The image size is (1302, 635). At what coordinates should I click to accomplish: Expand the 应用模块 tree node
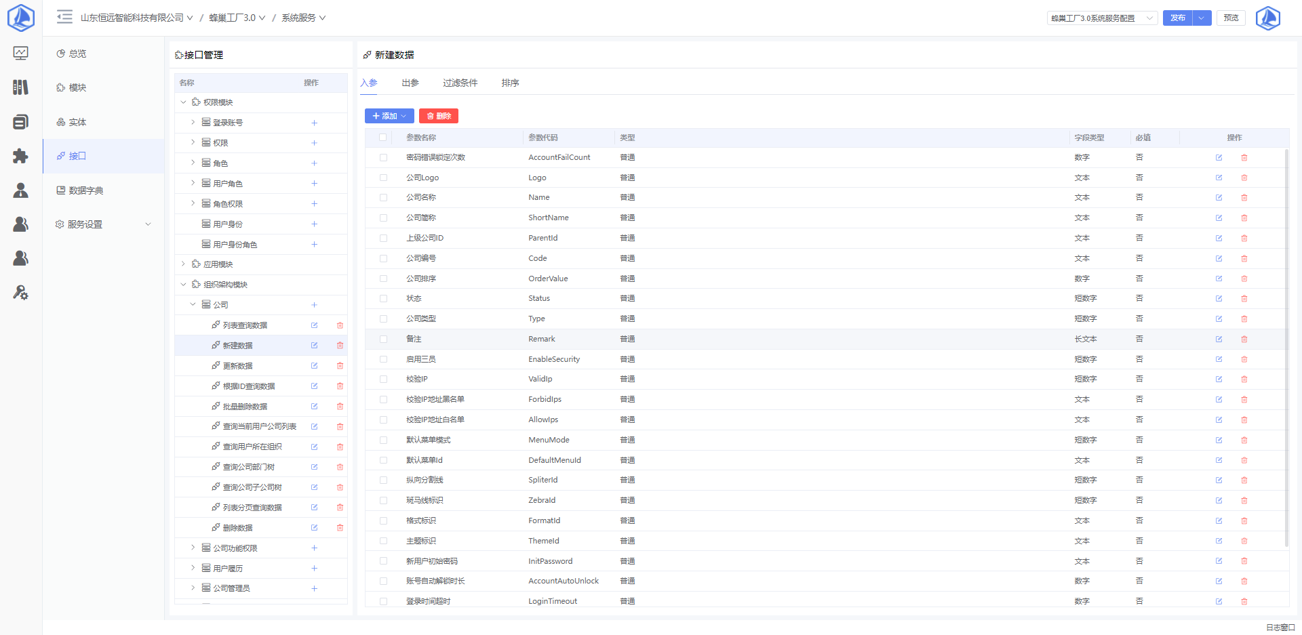[183, 264]
